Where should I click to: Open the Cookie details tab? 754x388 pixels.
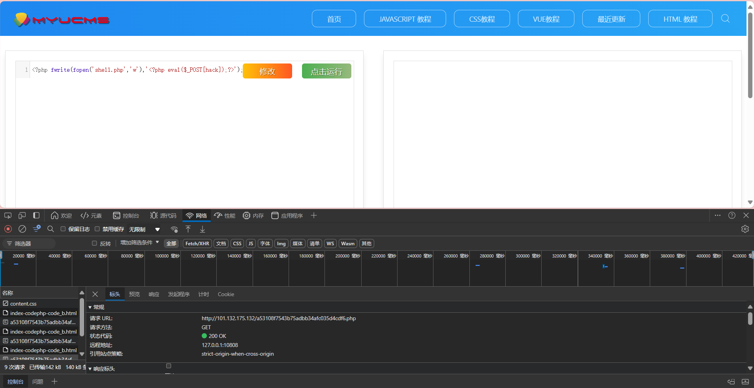click(226, 294)
